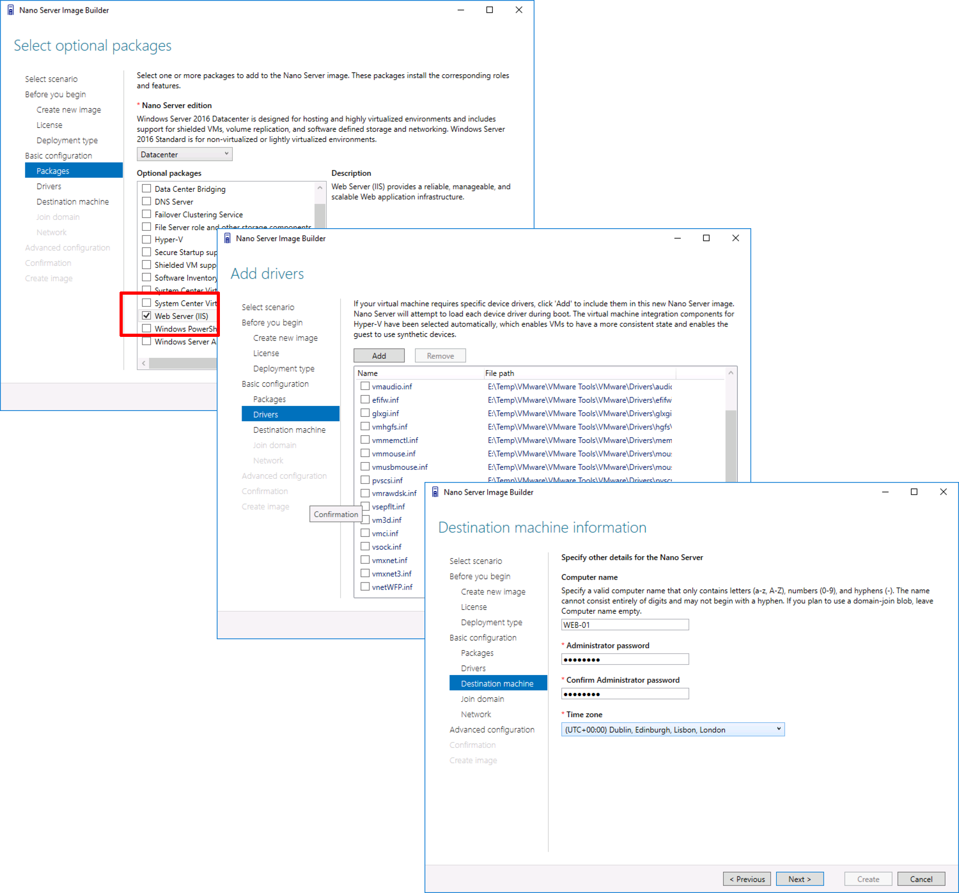This screenshot has height=893, width=959.
Task: Select the vmaudio.inf driver checkbox
Action: point(365,386)
